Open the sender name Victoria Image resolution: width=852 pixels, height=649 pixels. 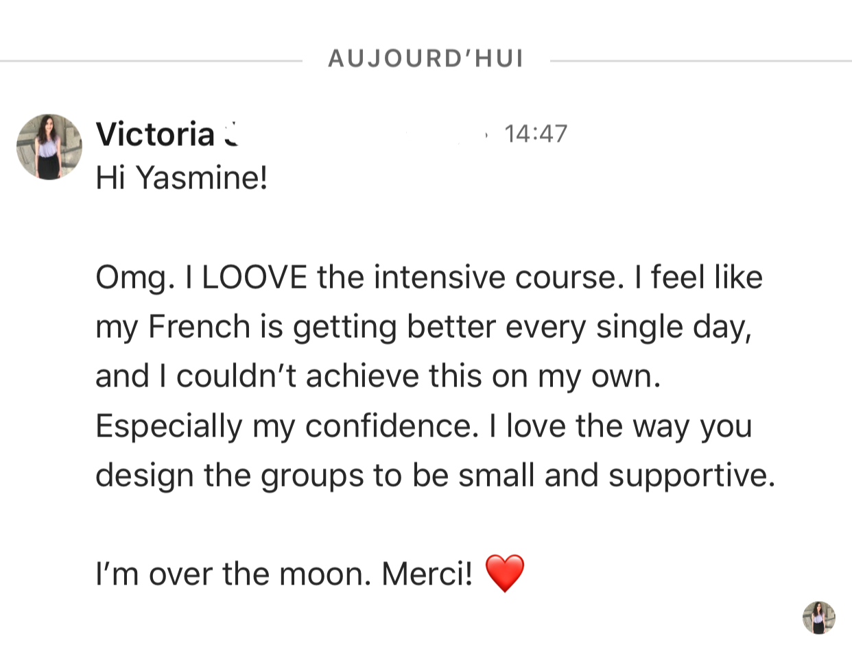coord(155,134)
